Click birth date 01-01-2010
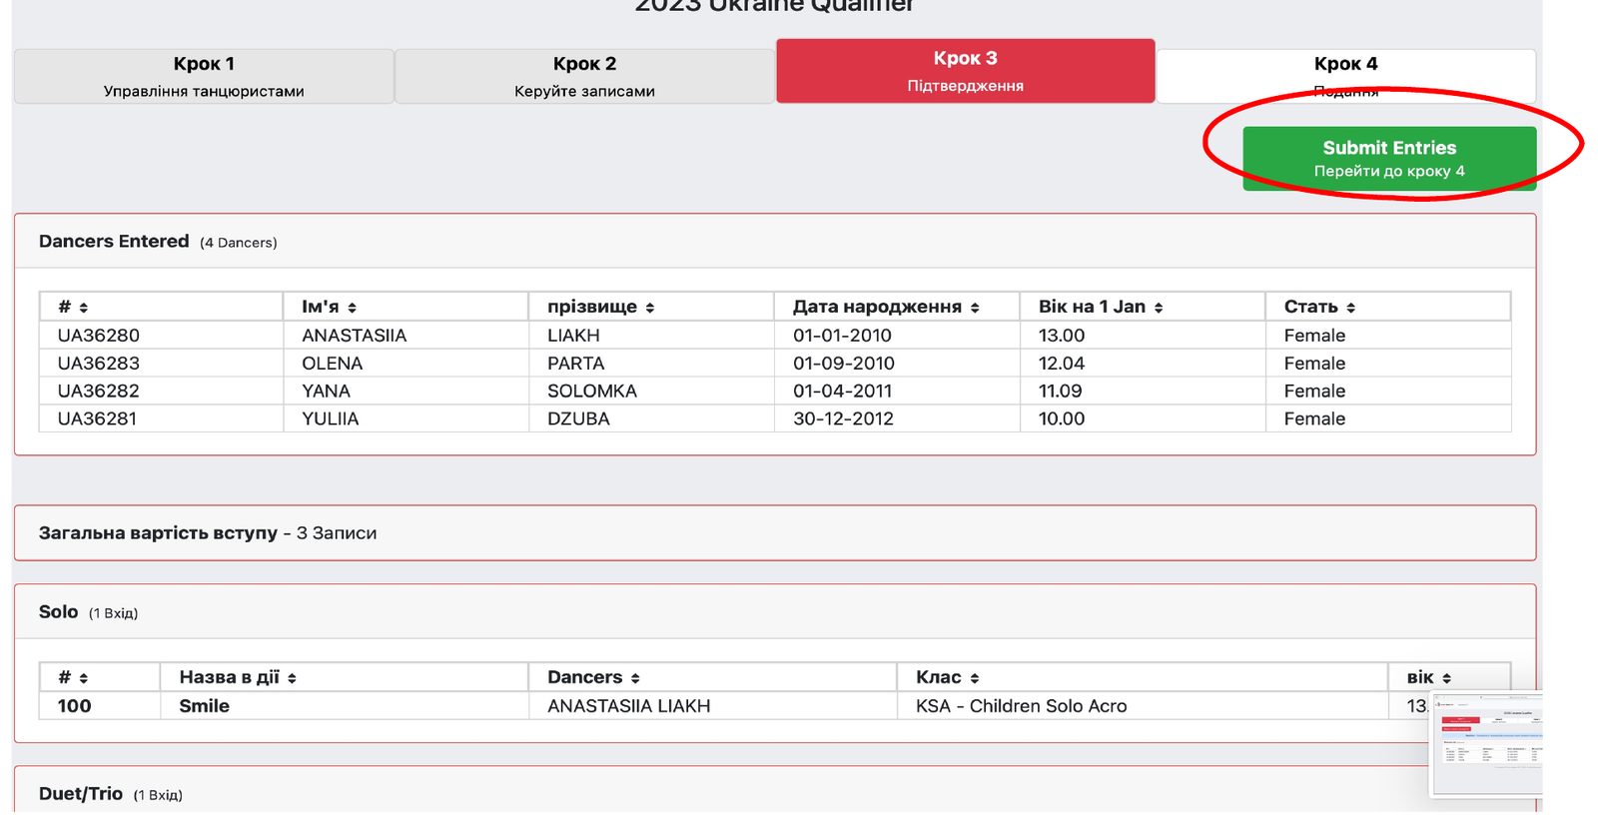This screenshot has width=1598, height=825. click(x=842, y=336)
